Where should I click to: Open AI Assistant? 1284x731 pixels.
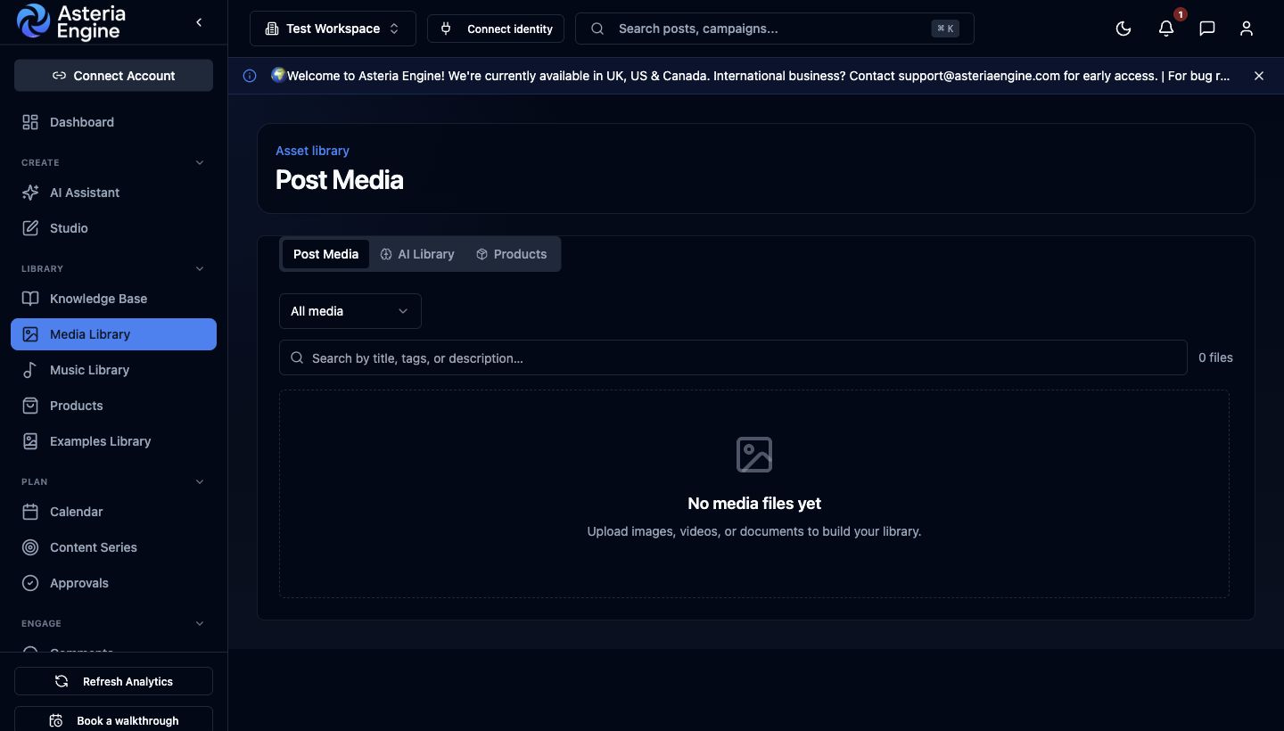point(113,193)
